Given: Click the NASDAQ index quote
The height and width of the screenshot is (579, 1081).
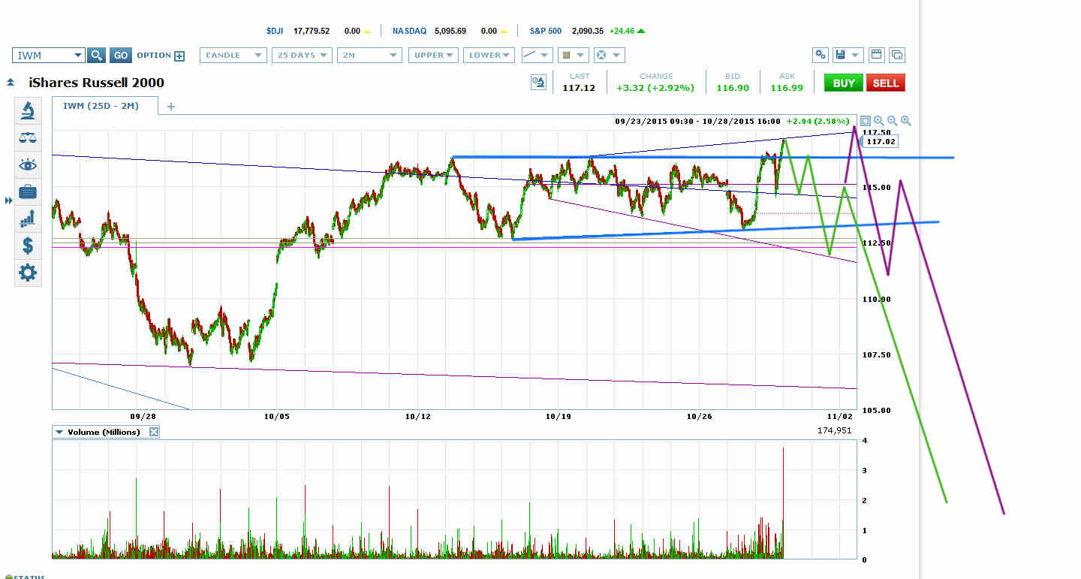Looking at the screenshot, I should click(450, 31).
